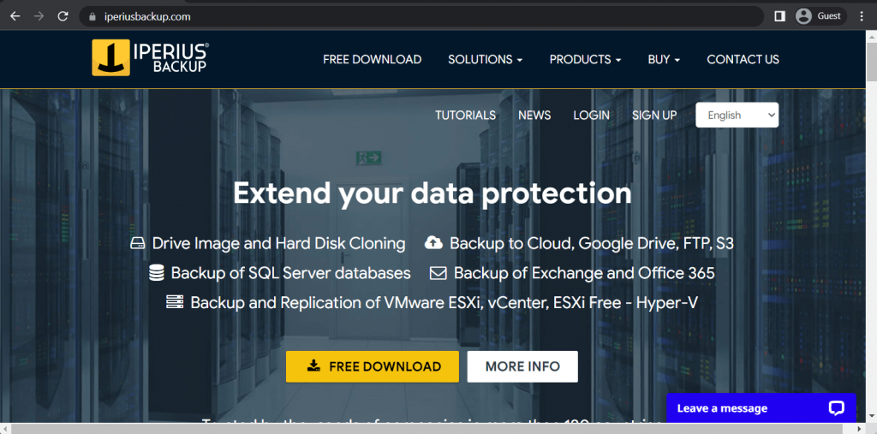
Task: Click the MORE INFO button
Action: click(x=522, y=367)
